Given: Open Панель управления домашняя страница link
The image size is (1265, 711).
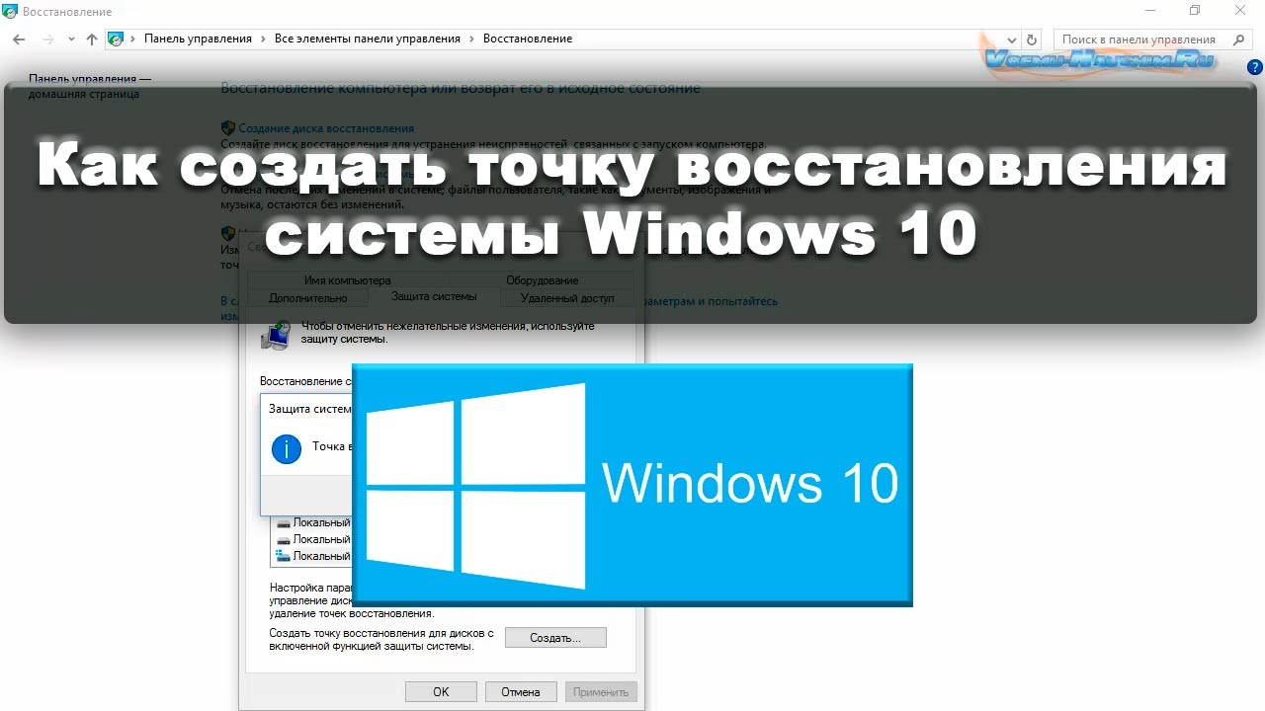Looking at the screenshot, I should pos(90,86).
